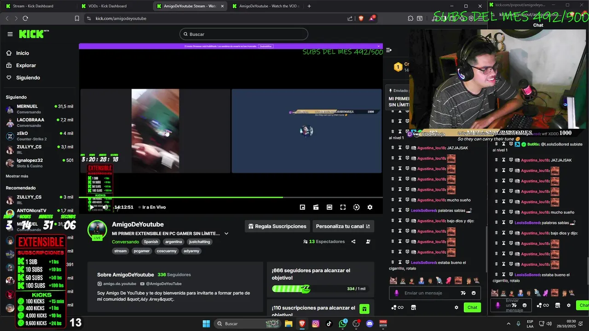Click the Kick logo
This screenshot has width=589, height=331.
click(34, 34)
